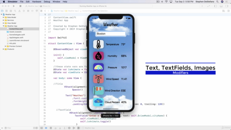
Task: Expand the View Model folder
Action: [x=3, y=23]
